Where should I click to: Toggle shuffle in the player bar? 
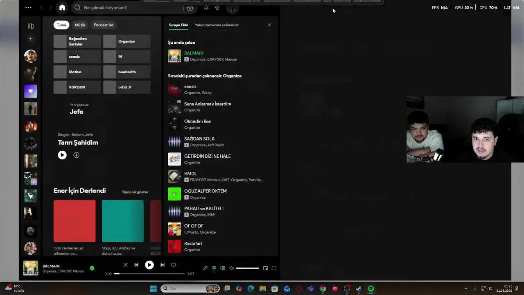coord(125,265)
